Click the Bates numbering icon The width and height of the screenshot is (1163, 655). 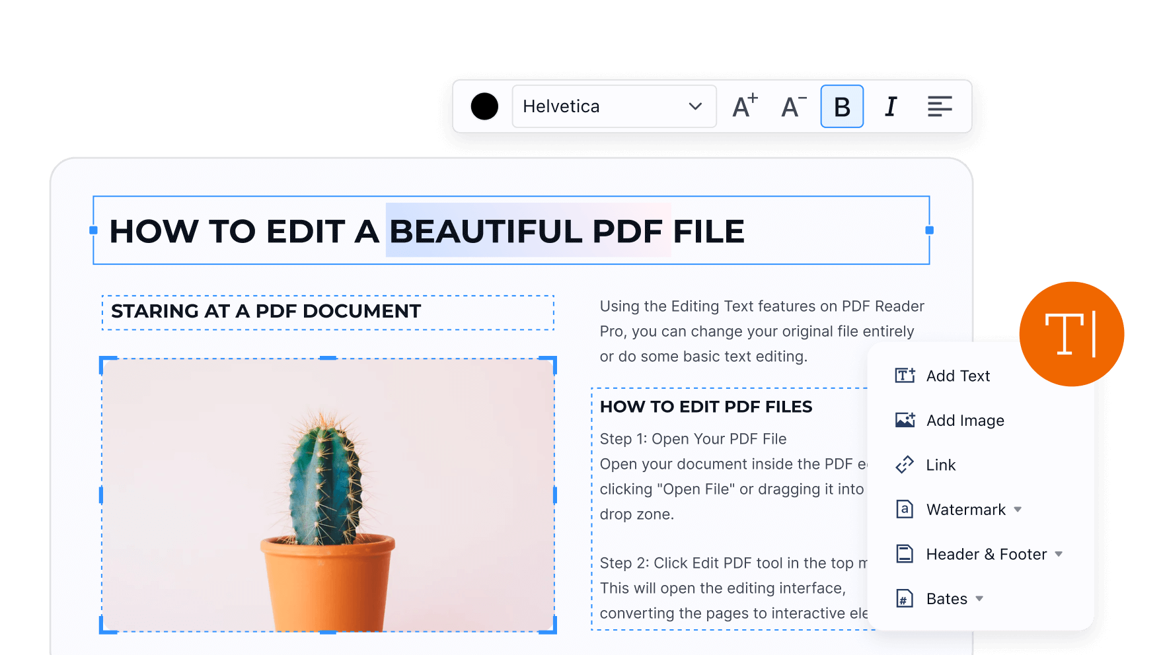tap(905, 599)
